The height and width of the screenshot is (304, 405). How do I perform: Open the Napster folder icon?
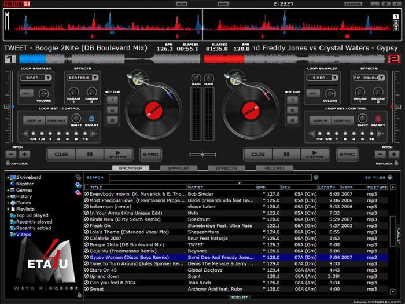click(13, 184)
